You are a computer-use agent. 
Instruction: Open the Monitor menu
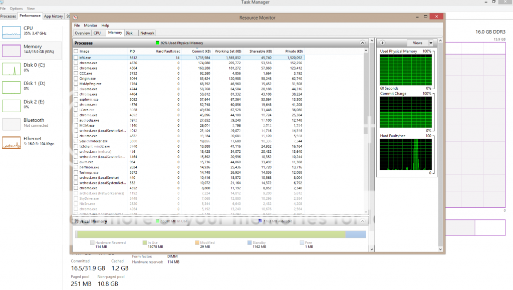tap(91, 26)
